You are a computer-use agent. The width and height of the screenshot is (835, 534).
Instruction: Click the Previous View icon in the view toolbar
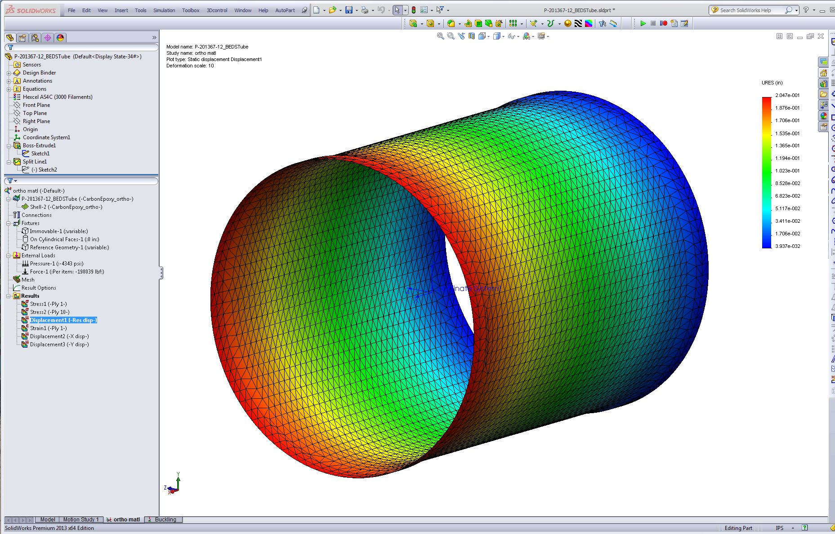point(461,36)
